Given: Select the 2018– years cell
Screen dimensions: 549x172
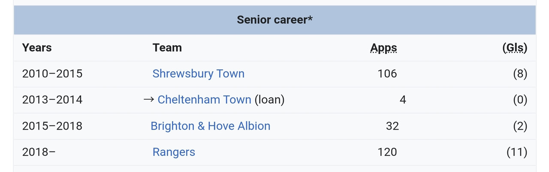Looking at the screenshot, I should point(39,152).
